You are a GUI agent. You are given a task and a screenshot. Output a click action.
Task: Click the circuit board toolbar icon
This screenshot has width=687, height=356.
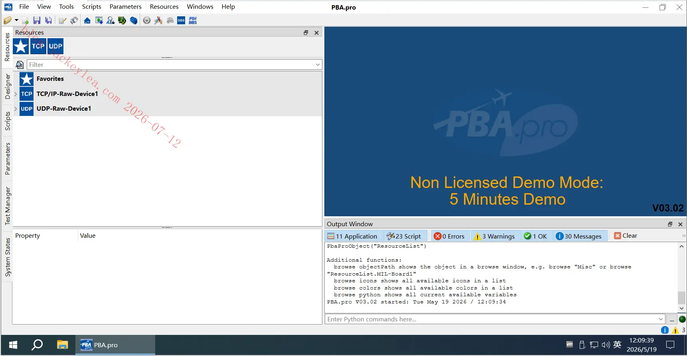[122, 21]
